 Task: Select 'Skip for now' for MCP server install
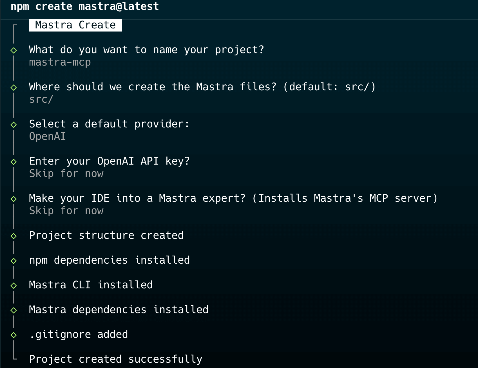point(66,210)
